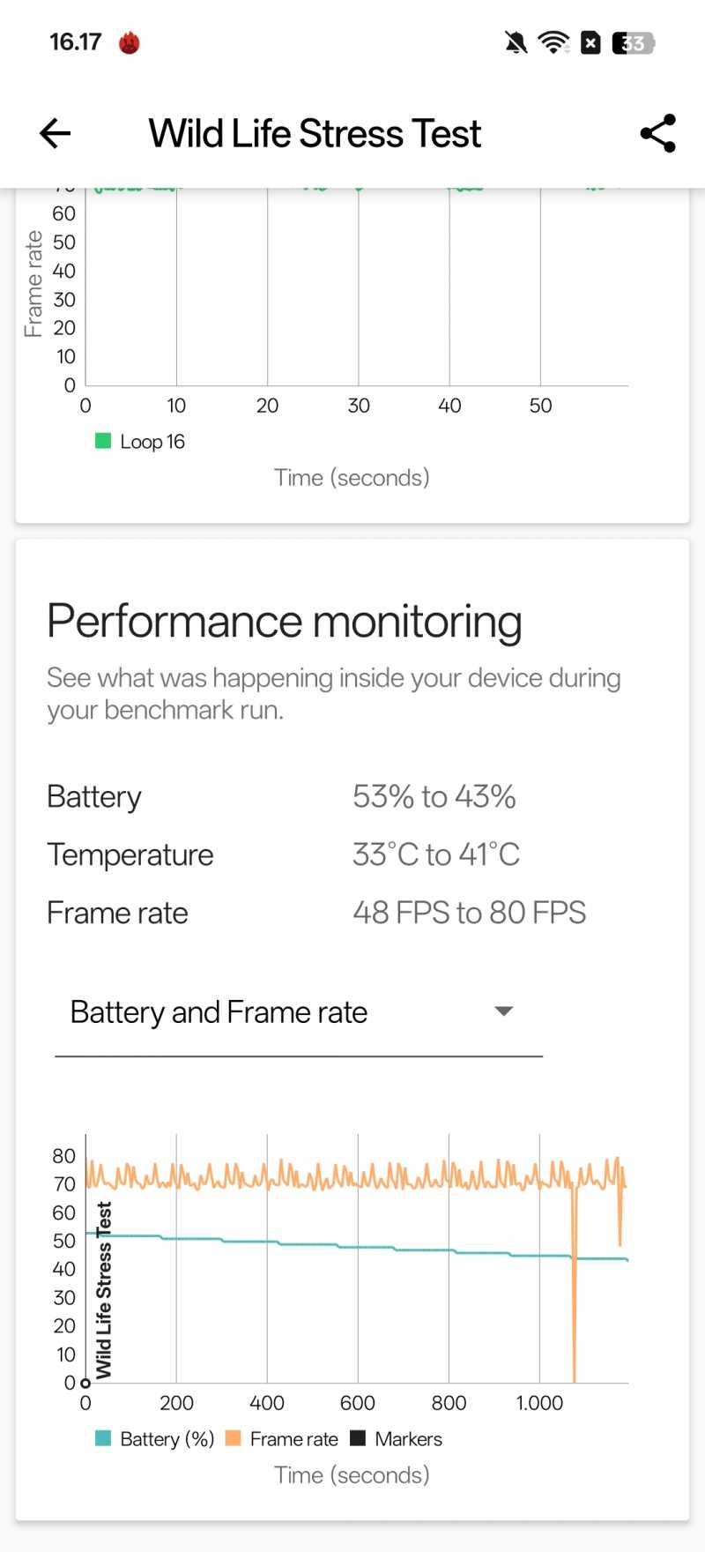The height and width of the screenshot is (1552, 705).
Task: Tap the battery indicator icon
Action: pos(634,42)
